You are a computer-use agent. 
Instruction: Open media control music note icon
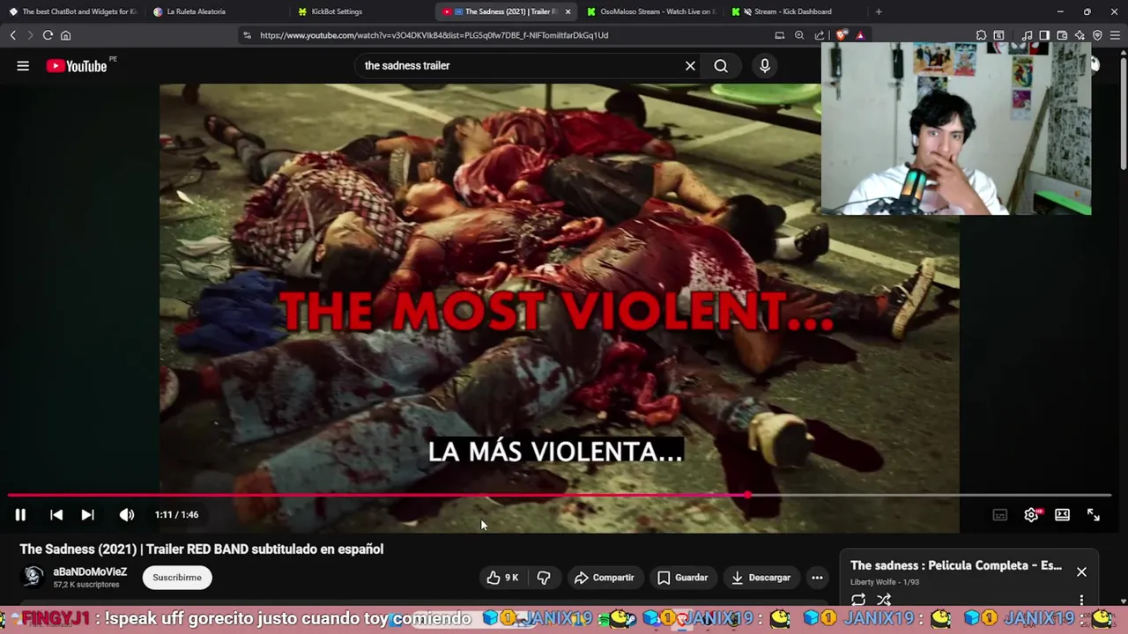click(x=1027, y=35)
